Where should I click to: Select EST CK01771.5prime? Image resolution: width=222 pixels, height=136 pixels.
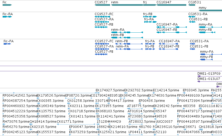point(70,122)
